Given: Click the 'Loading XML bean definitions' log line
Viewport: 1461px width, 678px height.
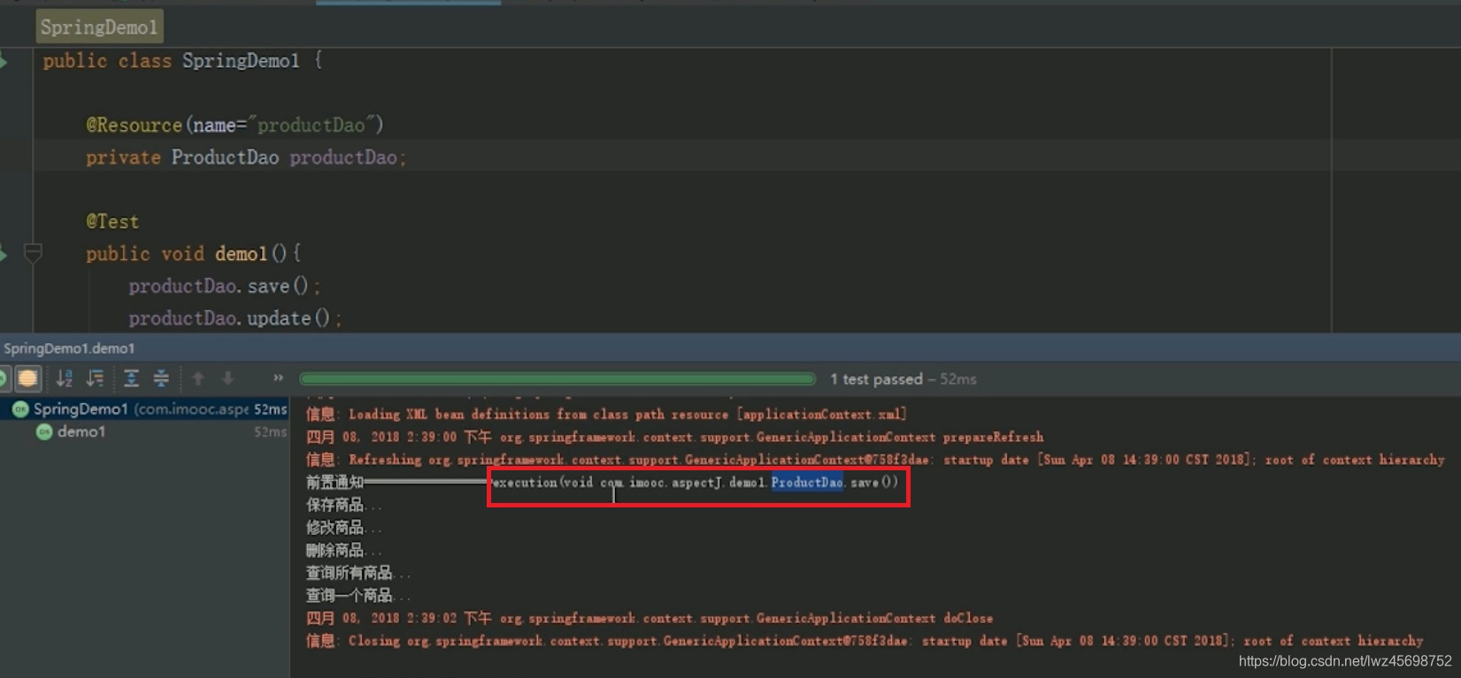Looking at the screenshot, I should [606, 414].
